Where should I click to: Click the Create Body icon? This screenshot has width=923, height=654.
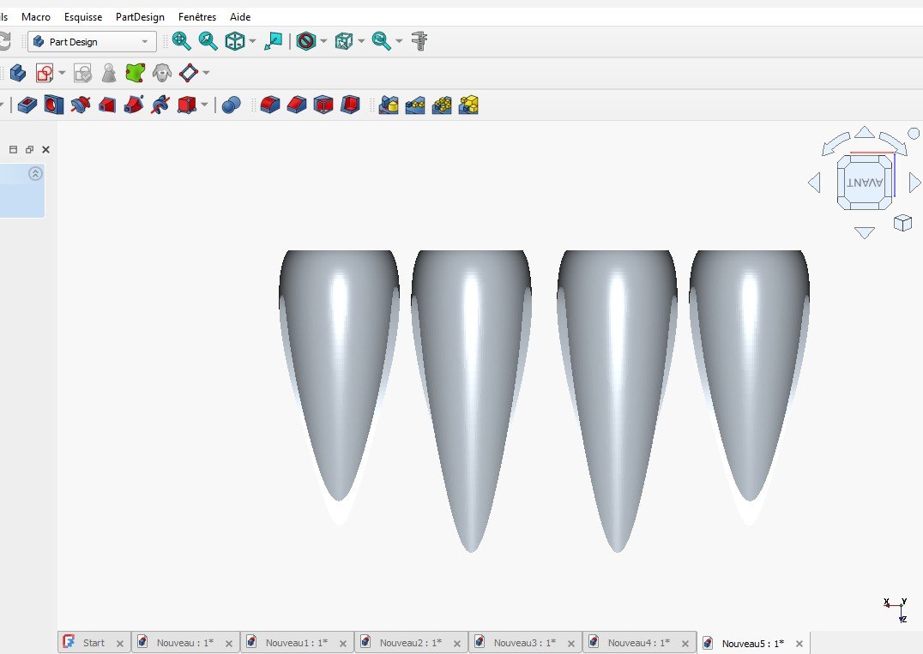[x=17, y=73]
